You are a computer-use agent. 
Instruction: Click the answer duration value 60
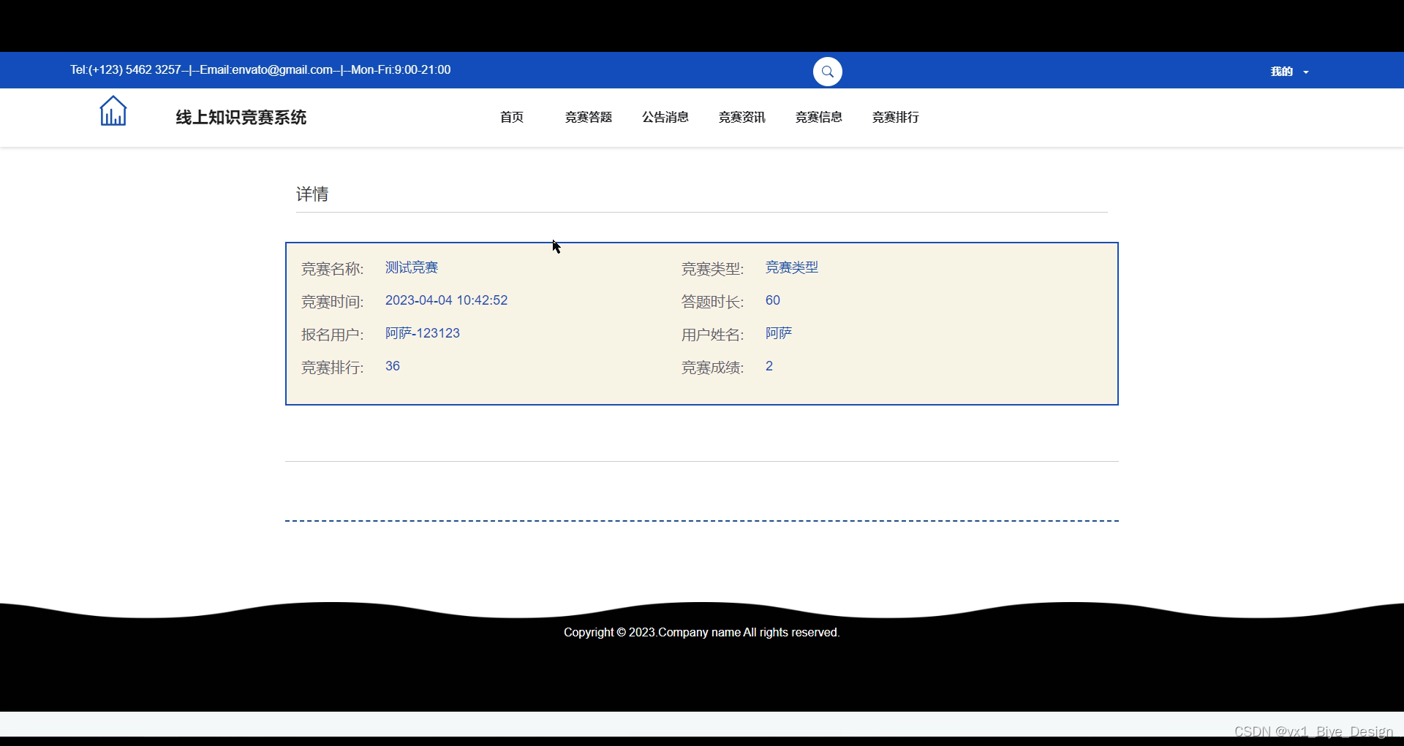click(x=772, y=300)
